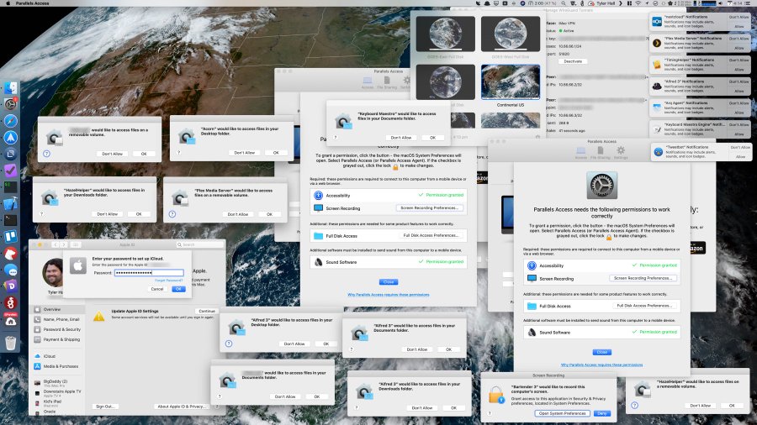Select Name, Phone, Email in sidebar
Image resolution: width=757 pixels, height=425 pixels.
coord(56,319)
